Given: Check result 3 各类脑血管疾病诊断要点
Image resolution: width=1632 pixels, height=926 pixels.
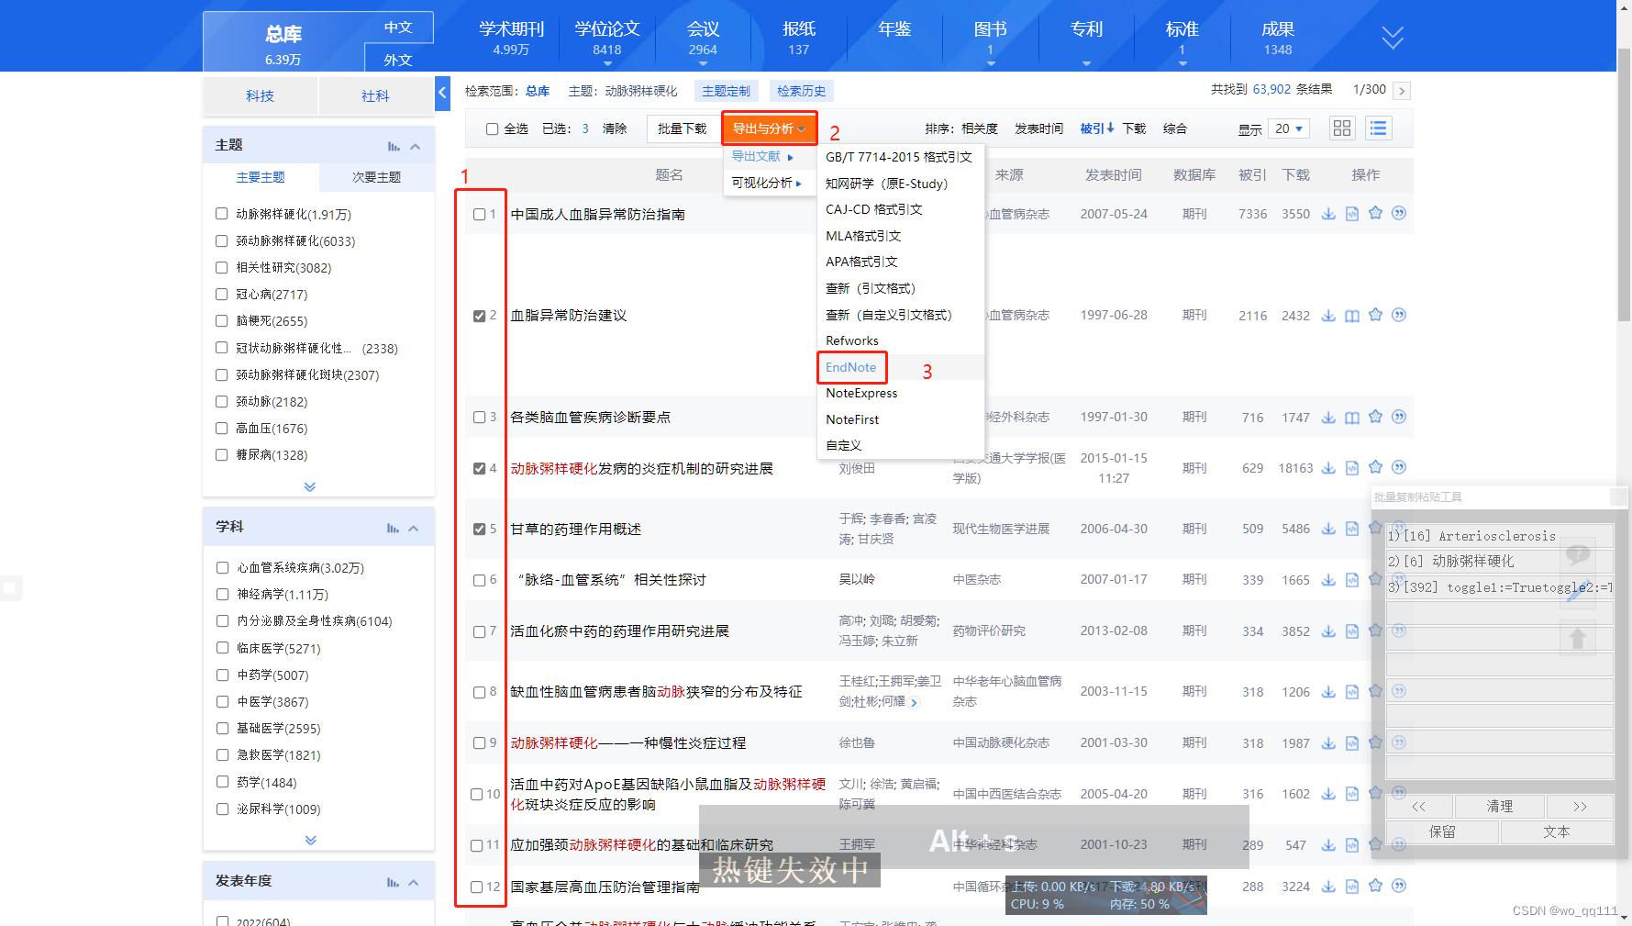Looking at the screenshot, I should (x=479, y=418).
